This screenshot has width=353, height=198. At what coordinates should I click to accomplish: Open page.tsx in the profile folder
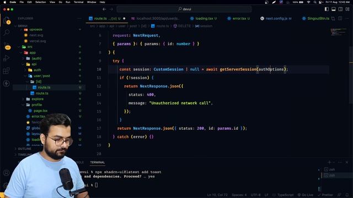tap(40, 111)
